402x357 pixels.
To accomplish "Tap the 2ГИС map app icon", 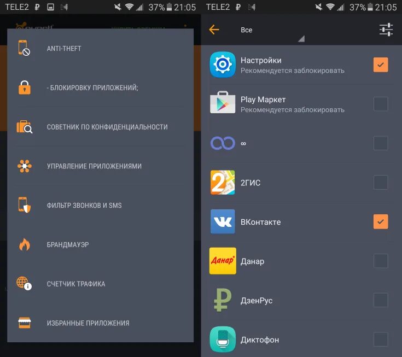I will (x=223, y=182).
